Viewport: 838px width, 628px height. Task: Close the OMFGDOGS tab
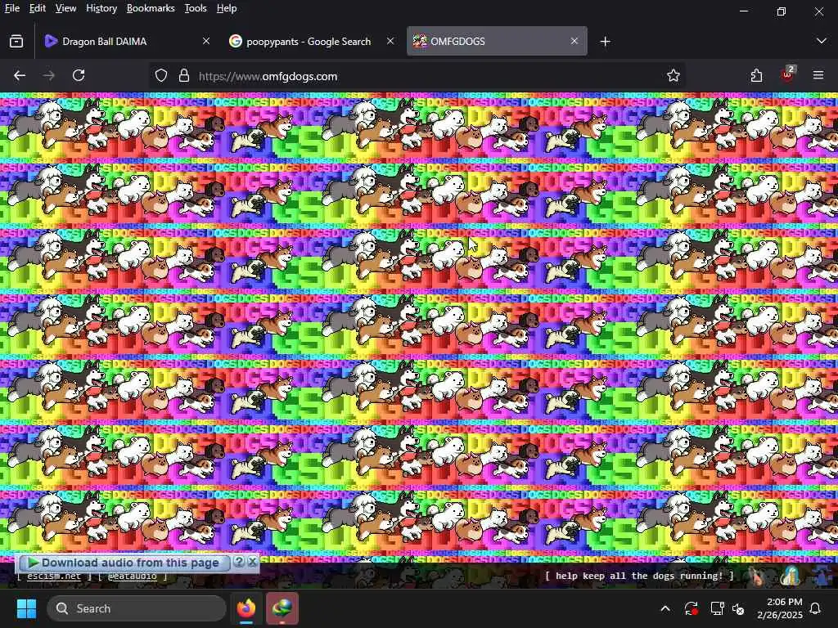574,41
